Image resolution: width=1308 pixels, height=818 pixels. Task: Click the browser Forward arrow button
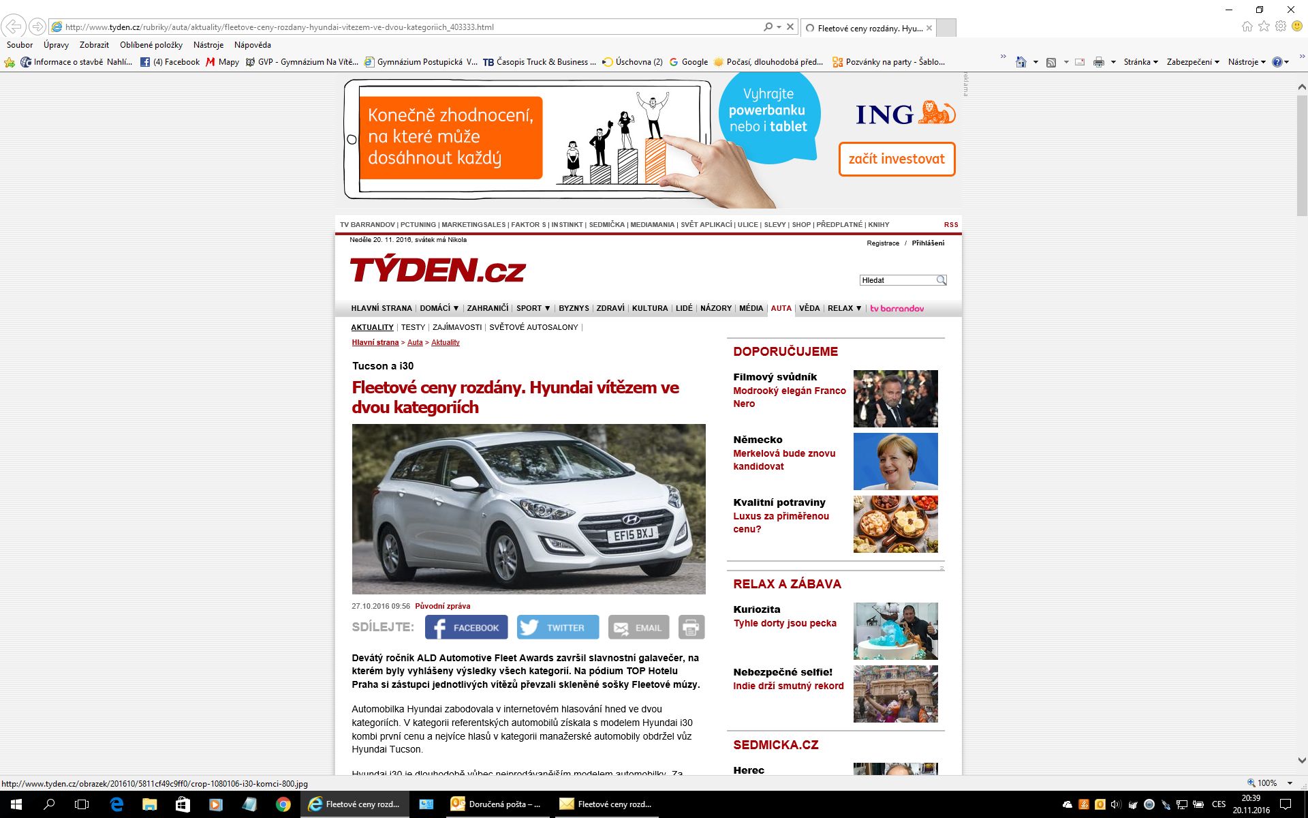[37, 27]
